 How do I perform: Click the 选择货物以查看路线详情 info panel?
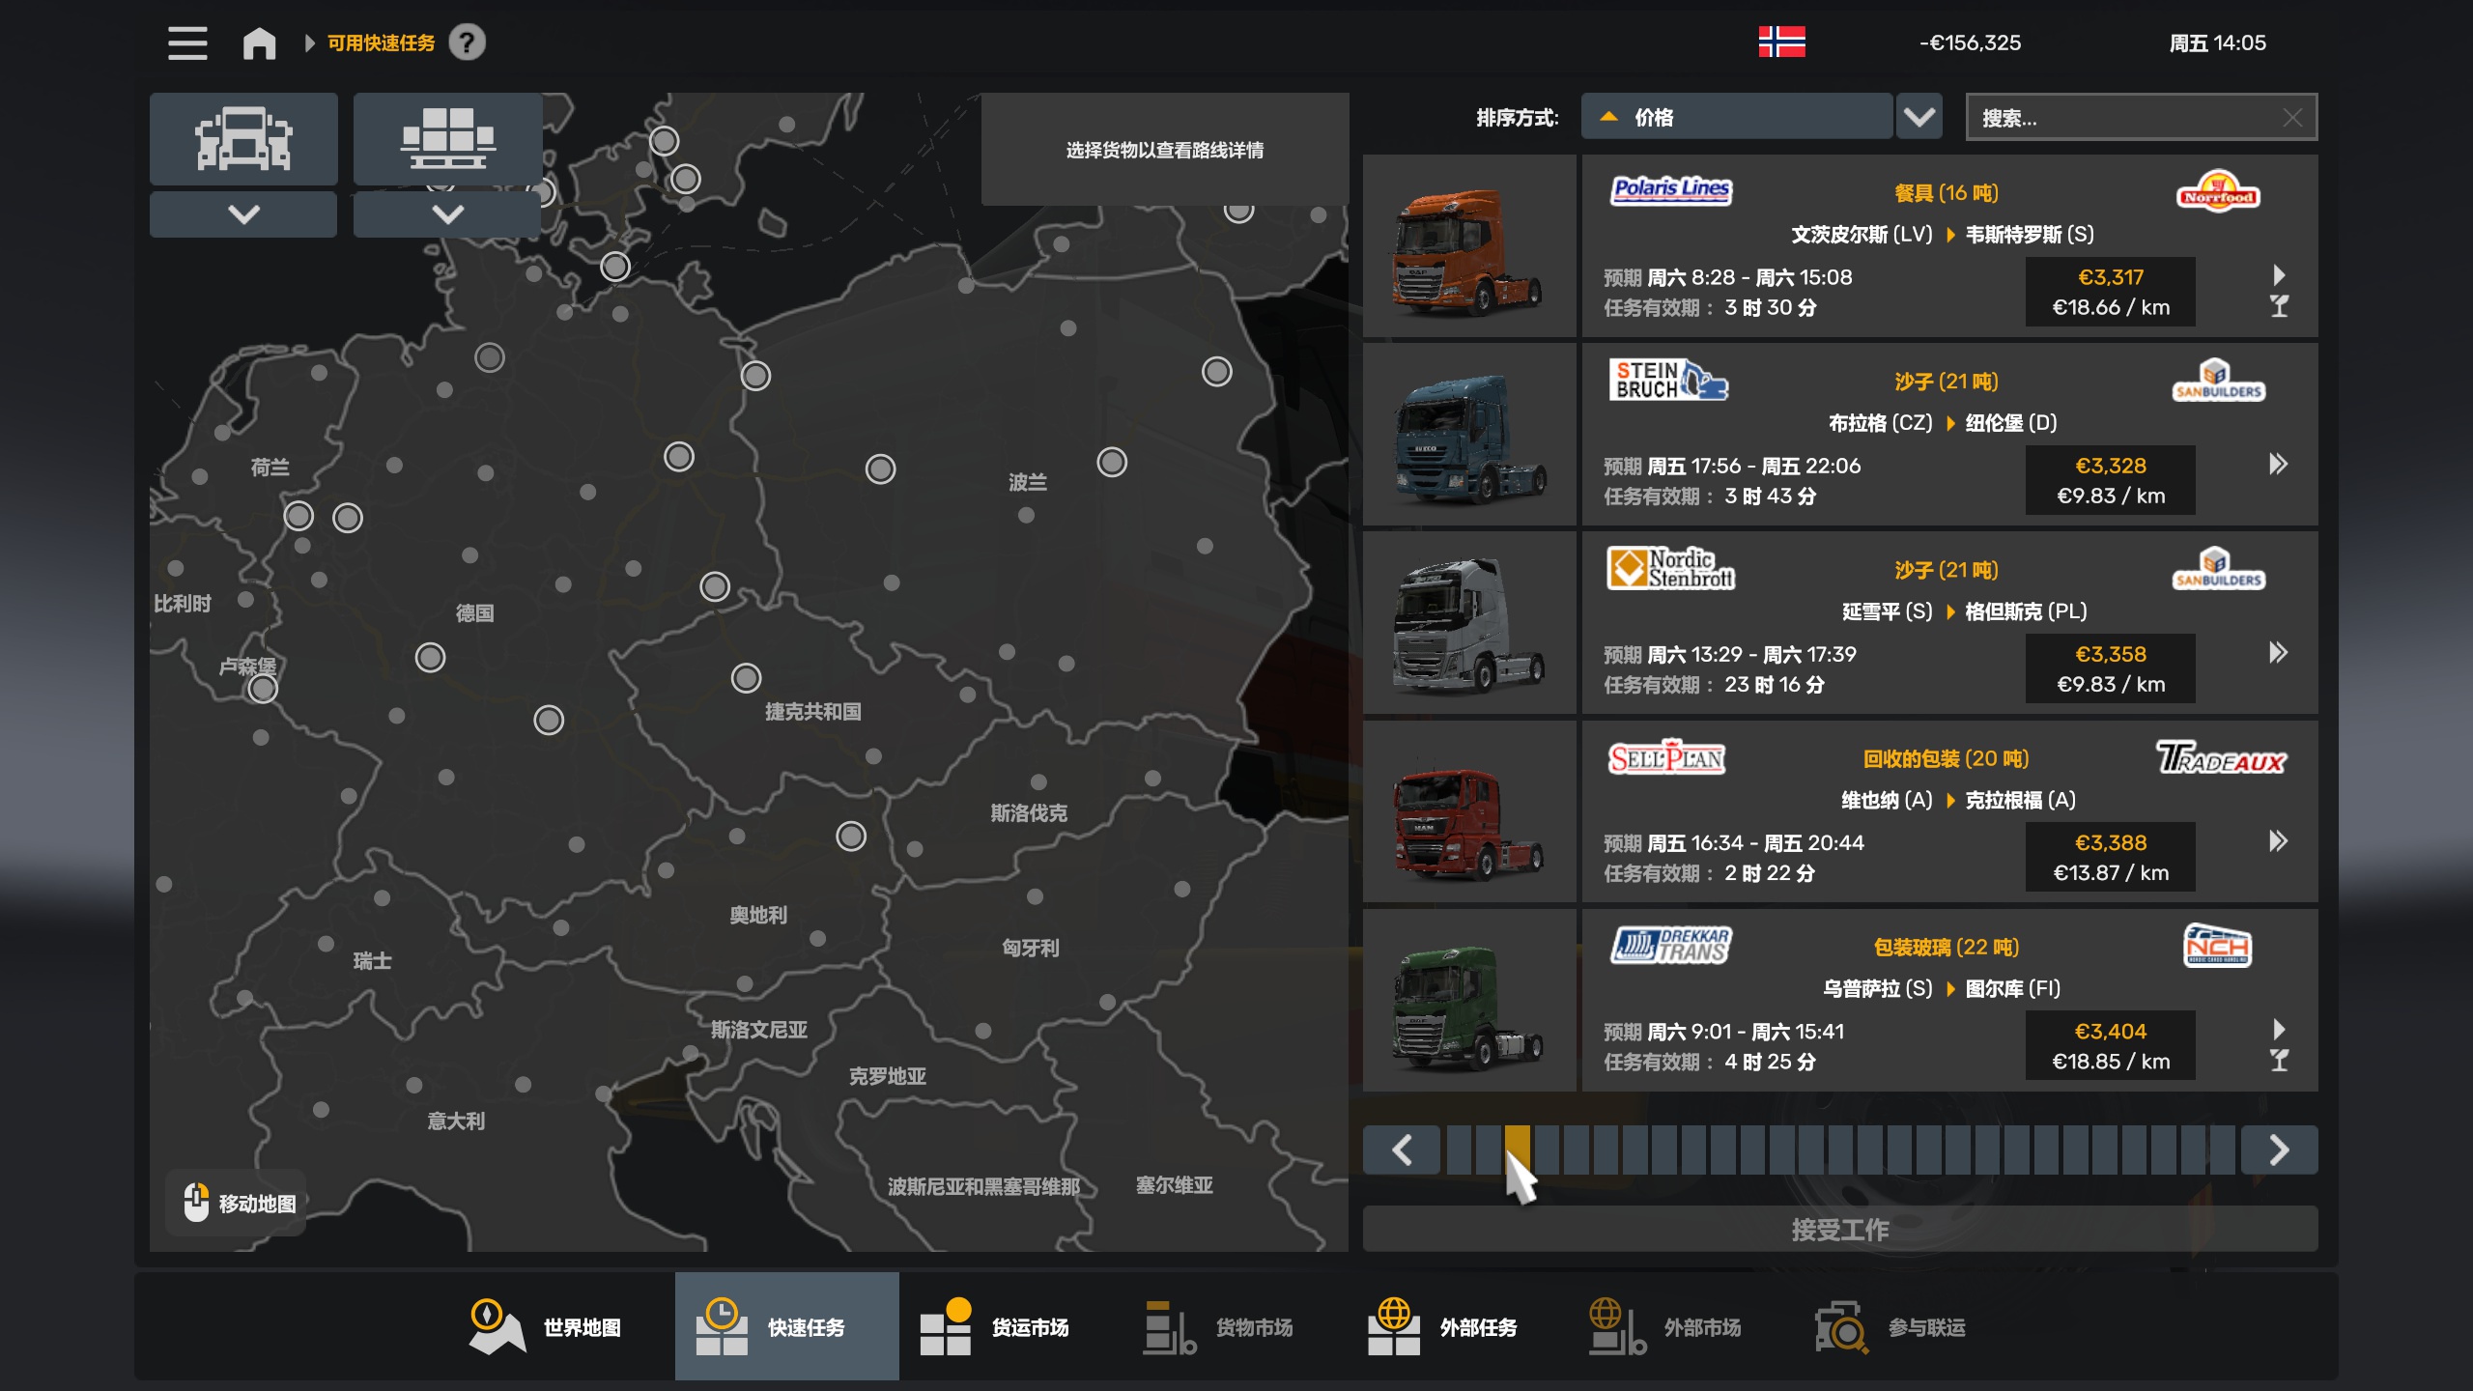(1165, 150)
